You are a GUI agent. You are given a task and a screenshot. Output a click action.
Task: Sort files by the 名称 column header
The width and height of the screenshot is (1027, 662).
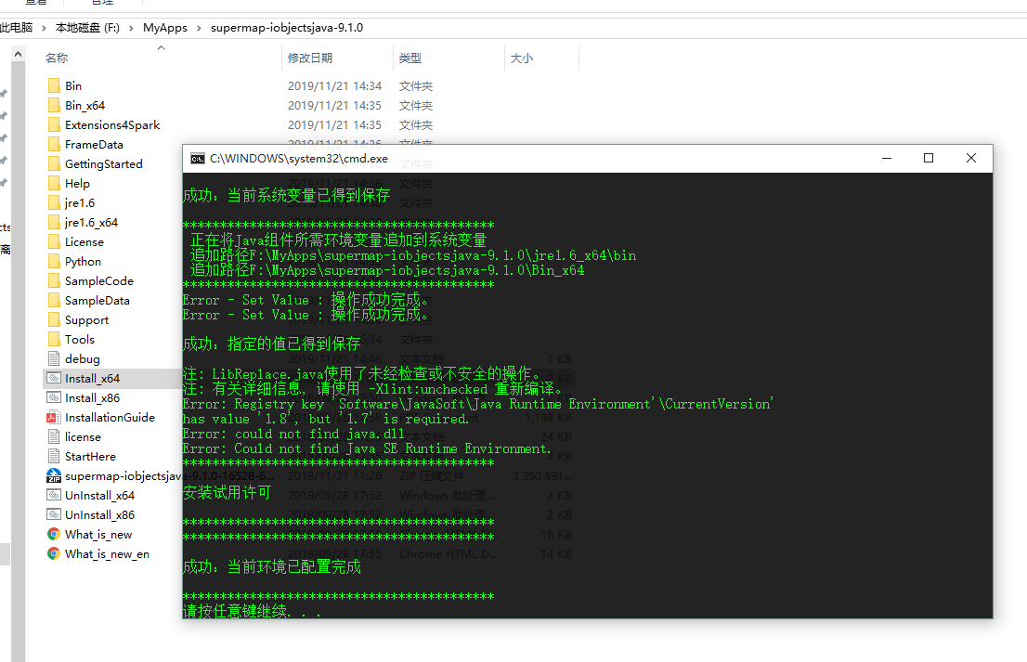pos(57,58)
